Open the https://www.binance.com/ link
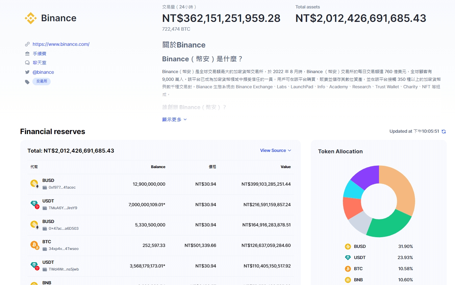The image size is (455, 285). [61, 44]
